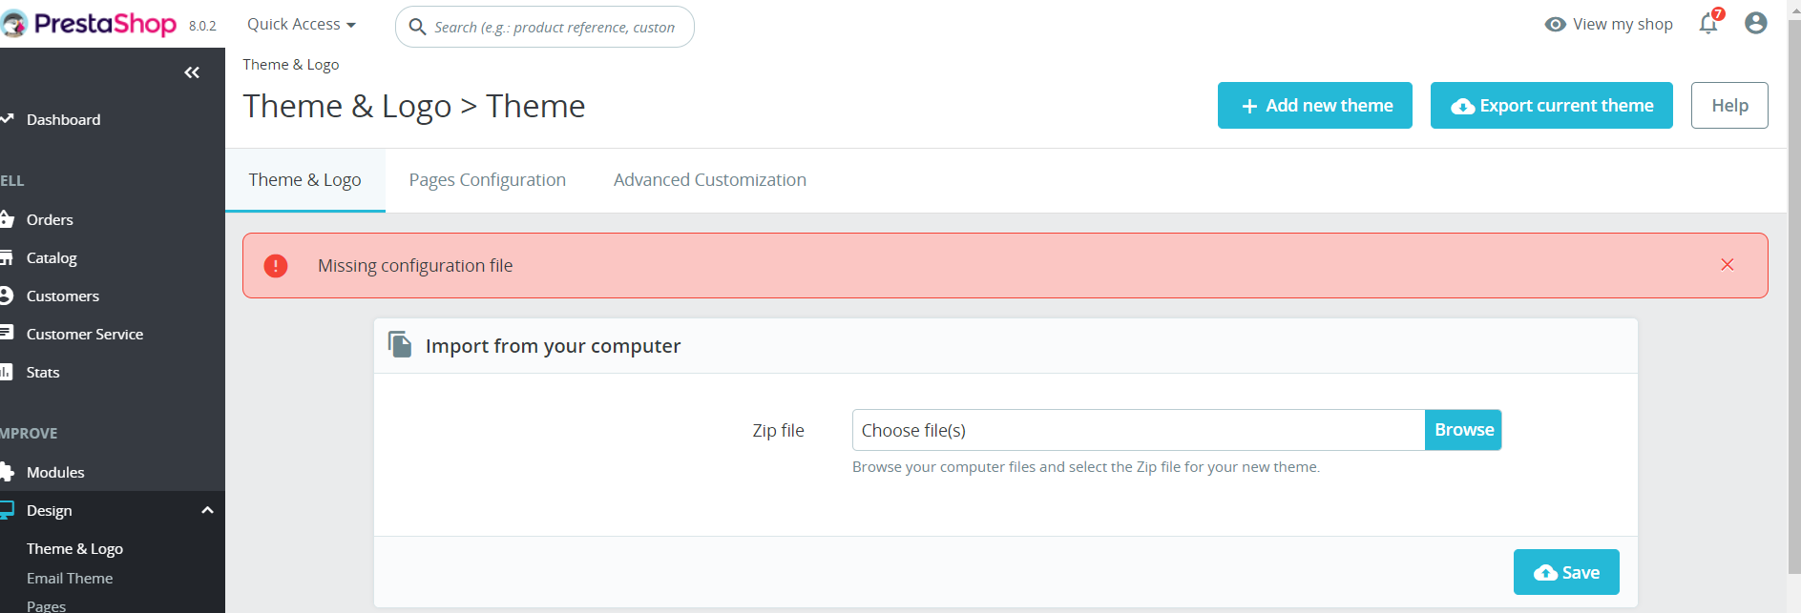The width and height of the screenshot is (1801, 613).
Task: Select Email Theme in the sidebar
Action: pyautogui.click(x=70, y=578)
